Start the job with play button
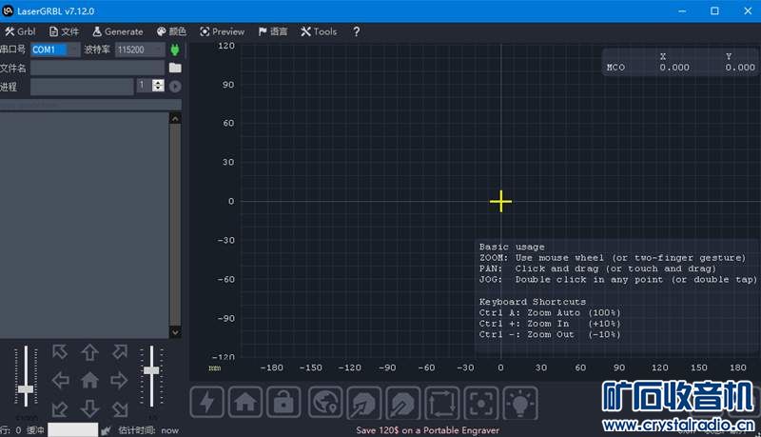 [x=175, y=87]
